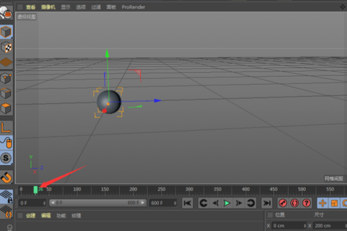Click the green timeline playhead marker
The image size is (347, 231).
[36, 189]
